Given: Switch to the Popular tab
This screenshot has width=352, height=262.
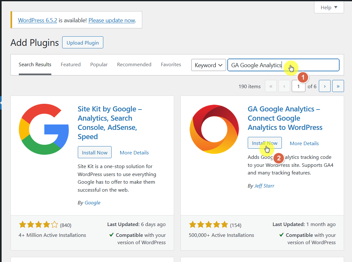Looking at the screenshot, I should (99, 65).
